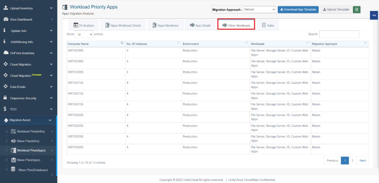Go to pagination page 2
Screen dimensions: 379x183
(352, 160)
